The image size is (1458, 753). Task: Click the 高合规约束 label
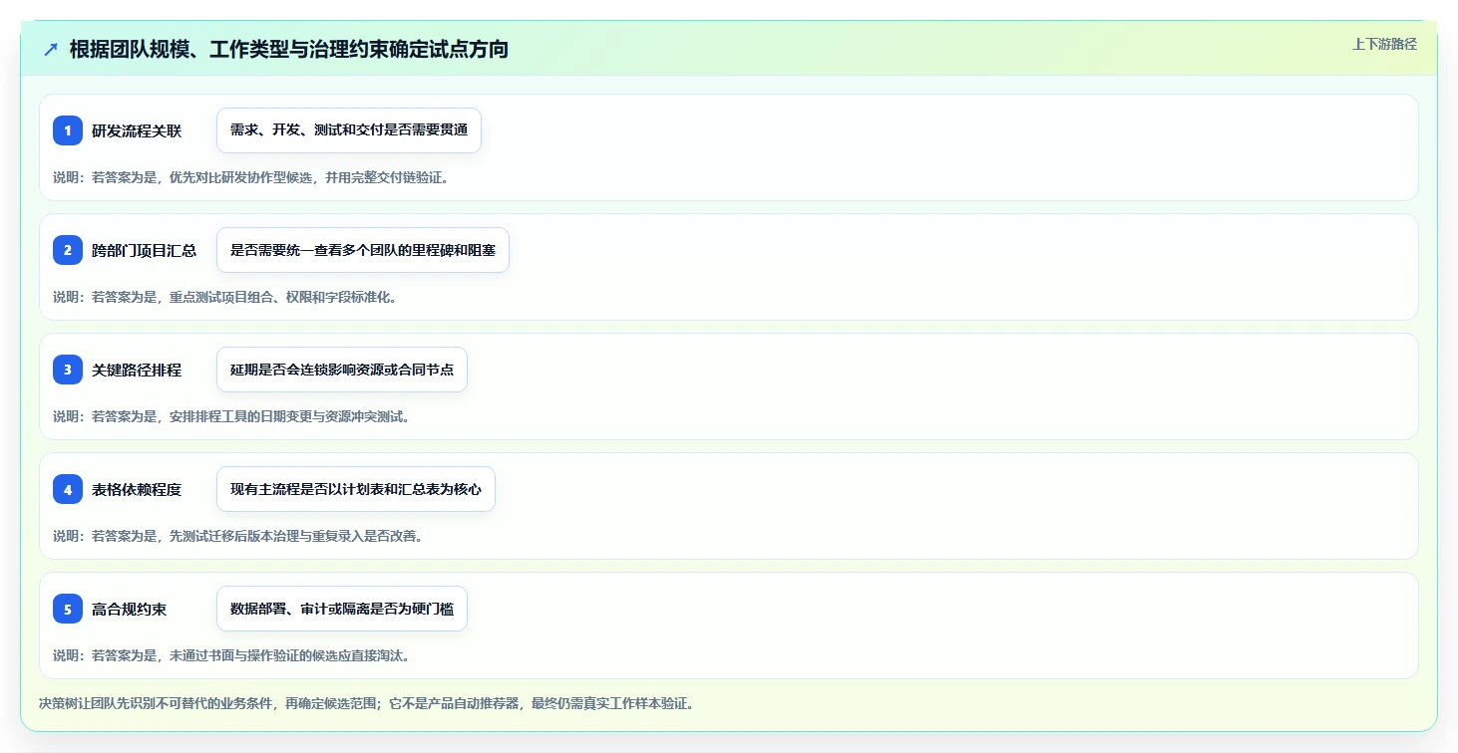[130, 609]
